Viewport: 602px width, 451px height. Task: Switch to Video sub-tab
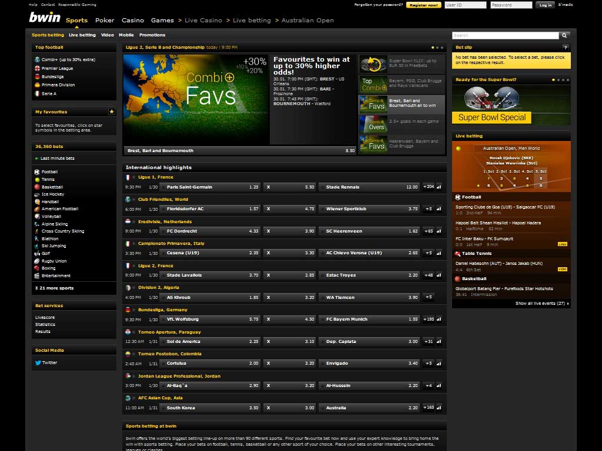coord(108,35)
